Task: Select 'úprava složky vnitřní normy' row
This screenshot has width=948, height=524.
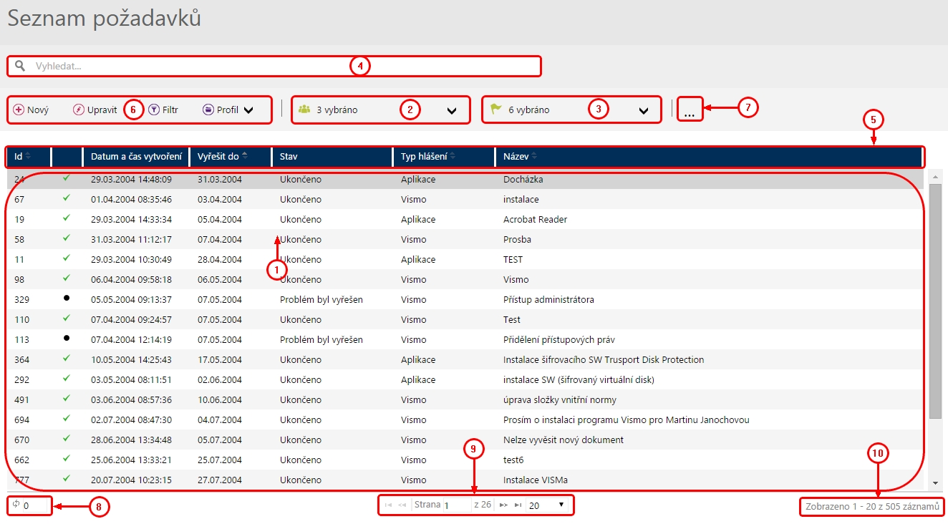Action: pos(465,399)
